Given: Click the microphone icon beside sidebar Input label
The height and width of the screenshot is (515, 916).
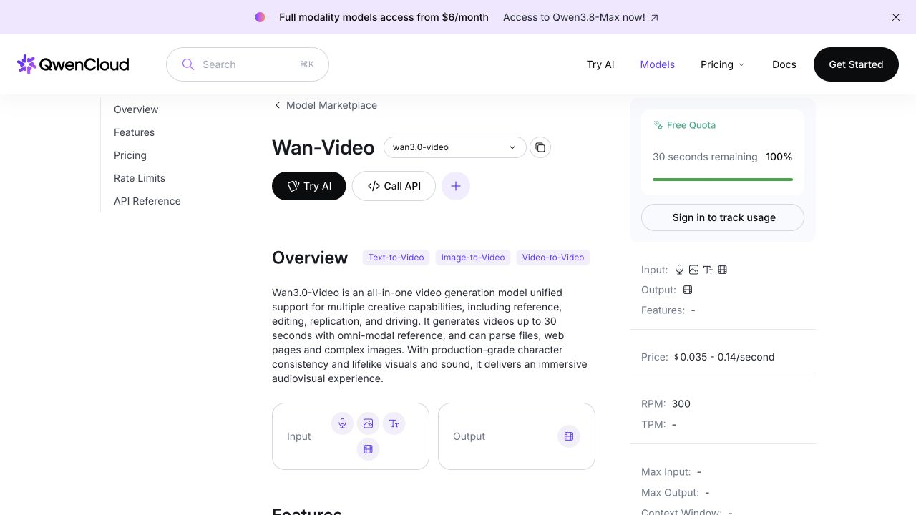Looking at the screenshot, I should [x=680, y=270].
